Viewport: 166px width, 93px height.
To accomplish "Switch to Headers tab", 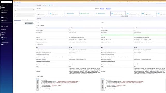I will [x=17, y=19].
